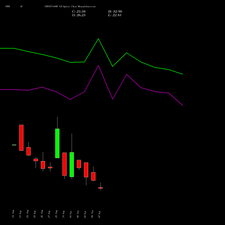225x225 pixels.
Task: Click the red candle above 26 Aug
Action: (43, 165)
